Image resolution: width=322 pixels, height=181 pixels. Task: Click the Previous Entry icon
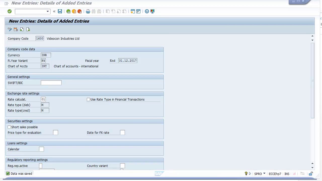click(x=22, y=29)
